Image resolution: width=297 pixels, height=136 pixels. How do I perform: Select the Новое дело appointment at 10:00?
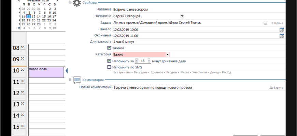tap(46, 72)
